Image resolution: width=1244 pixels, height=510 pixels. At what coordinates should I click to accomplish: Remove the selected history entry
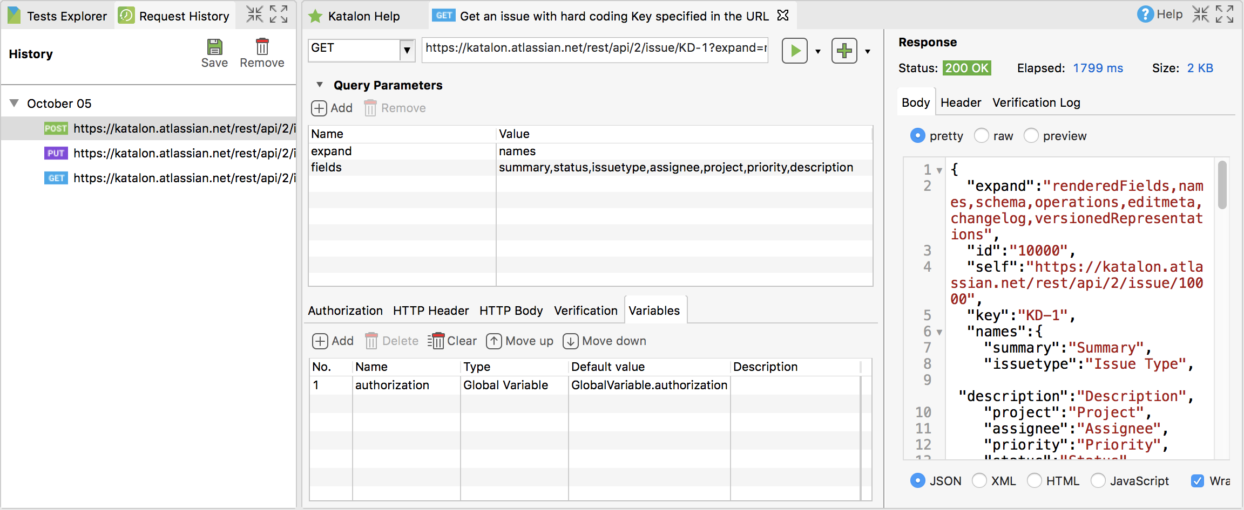tap(262, 53)
